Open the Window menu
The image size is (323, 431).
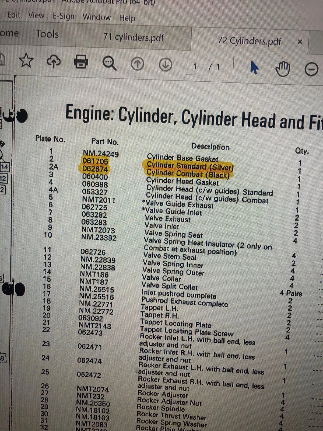[x=97, y=17]
